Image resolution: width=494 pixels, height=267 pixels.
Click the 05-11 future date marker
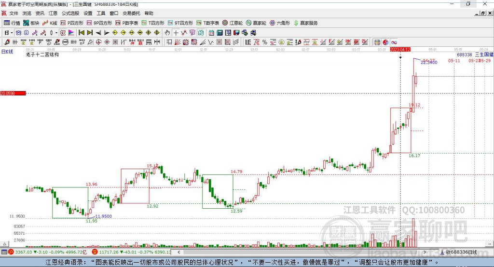pyautogui.click(x=454, y=60)
